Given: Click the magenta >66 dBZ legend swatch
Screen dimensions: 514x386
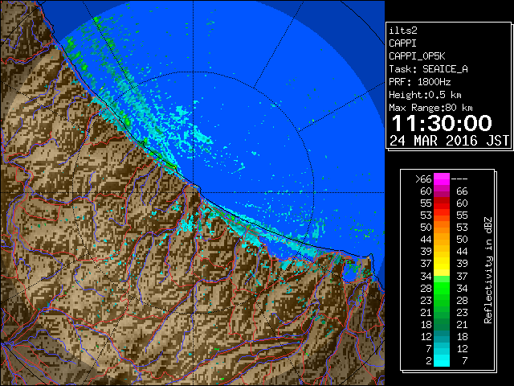Looking at the screenshot, I should pos(442,179).
